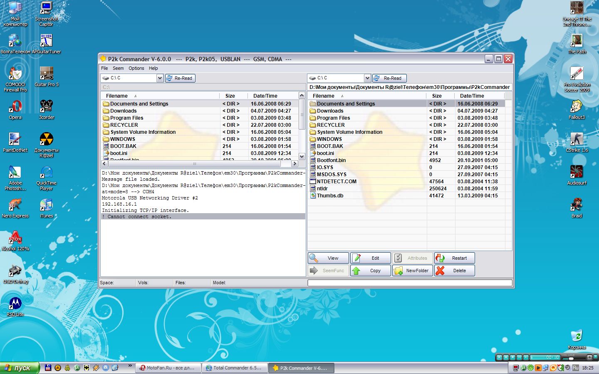Click 'Cannot connect socket' log line
The height and width of the screenshot is (374, 599).
pyautogui.click(x=203, y=217)
